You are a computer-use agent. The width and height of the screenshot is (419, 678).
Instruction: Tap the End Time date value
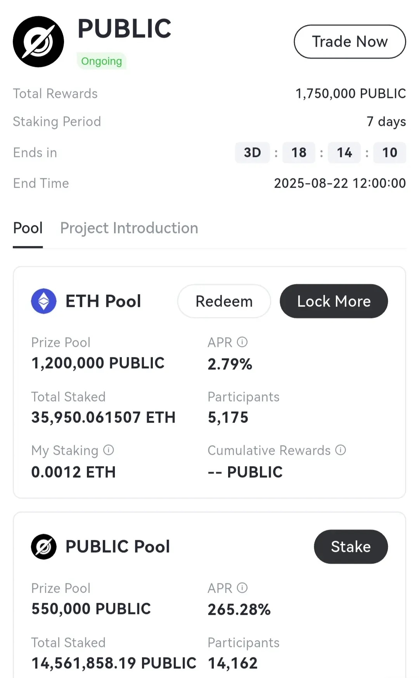(x=340, y=183)
